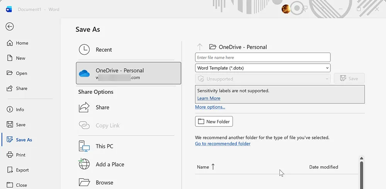The image size is (386, 189).
Task: Click the Add a Place globe icon
Action: click(x=84, y=164)
